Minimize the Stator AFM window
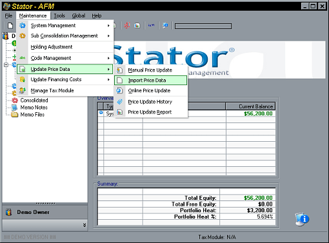 pos(305,6)
